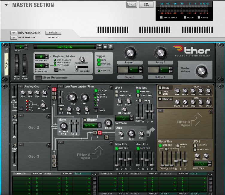Enable the Shaper section
Viewport: 225px width, 195px height.
pyautogui.click(x=85, y=120)
